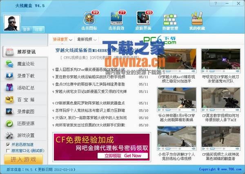Enable the 游戏窗口化 (测试版) checkbox

8,150
